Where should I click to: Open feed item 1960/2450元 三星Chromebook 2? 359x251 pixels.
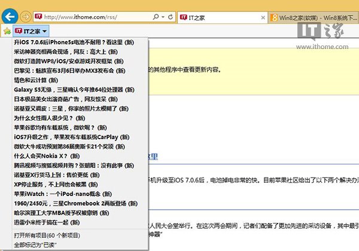click(x=80, y=203)
